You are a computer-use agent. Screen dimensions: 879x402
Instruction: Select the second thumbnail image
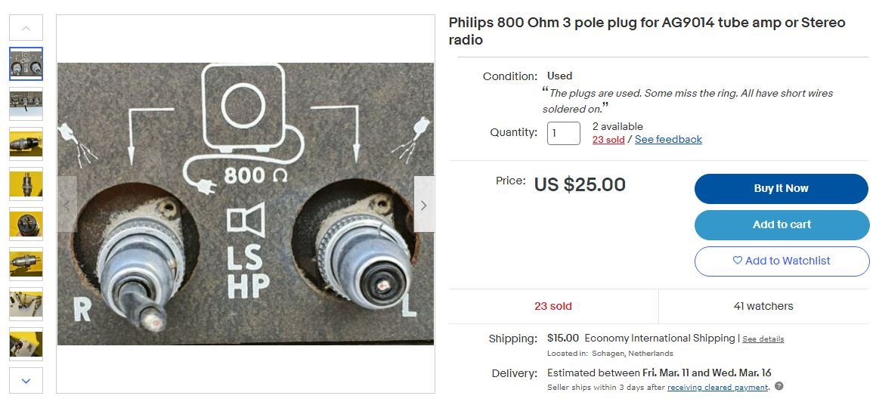[x=26, y=104]
